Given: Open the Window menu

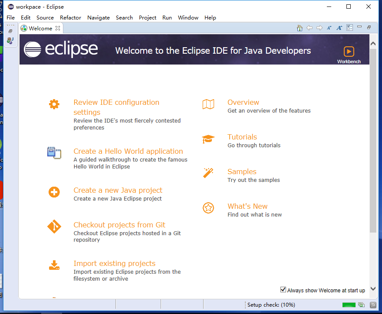Looking at the screenshot, I should point(188,17).
